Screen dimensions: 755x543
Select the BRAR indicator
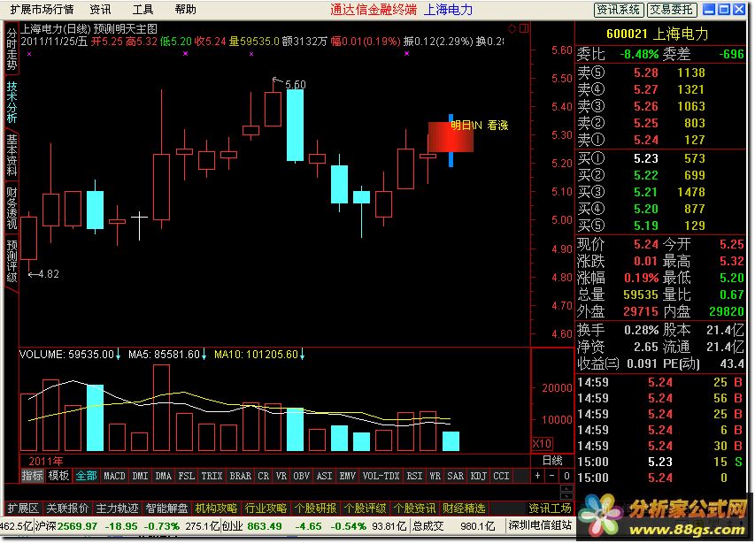[240, 476]
